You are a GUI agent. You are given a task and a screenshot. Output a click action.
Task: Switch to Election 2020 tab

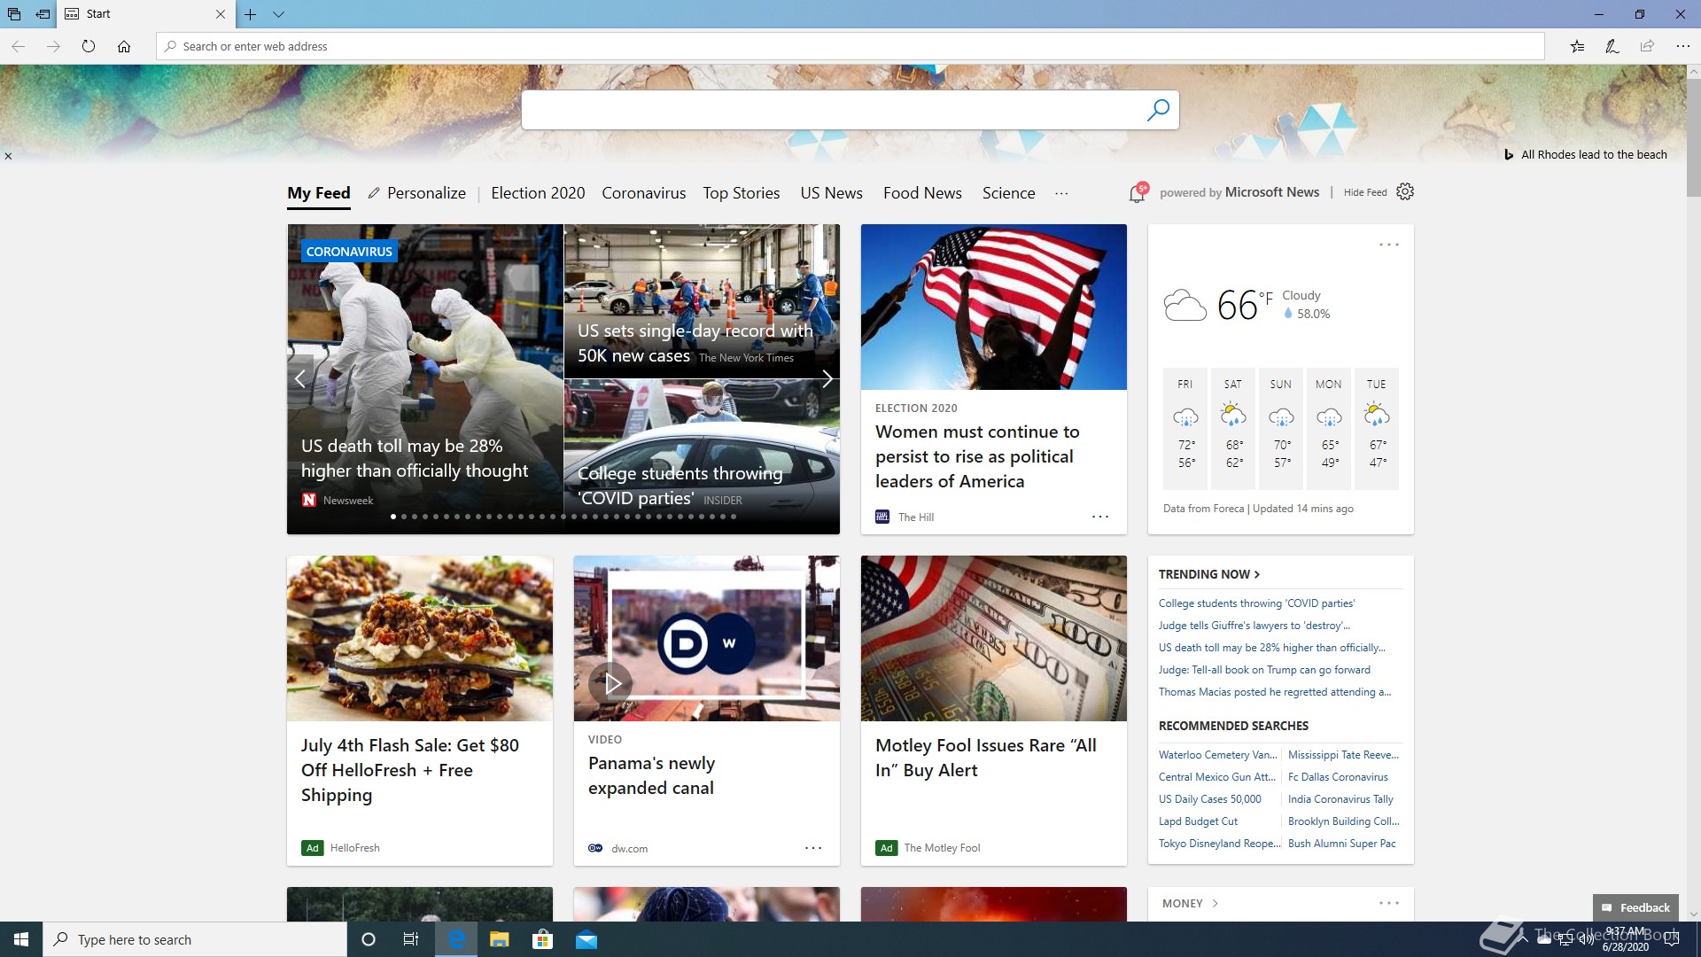tap(538, 193)
